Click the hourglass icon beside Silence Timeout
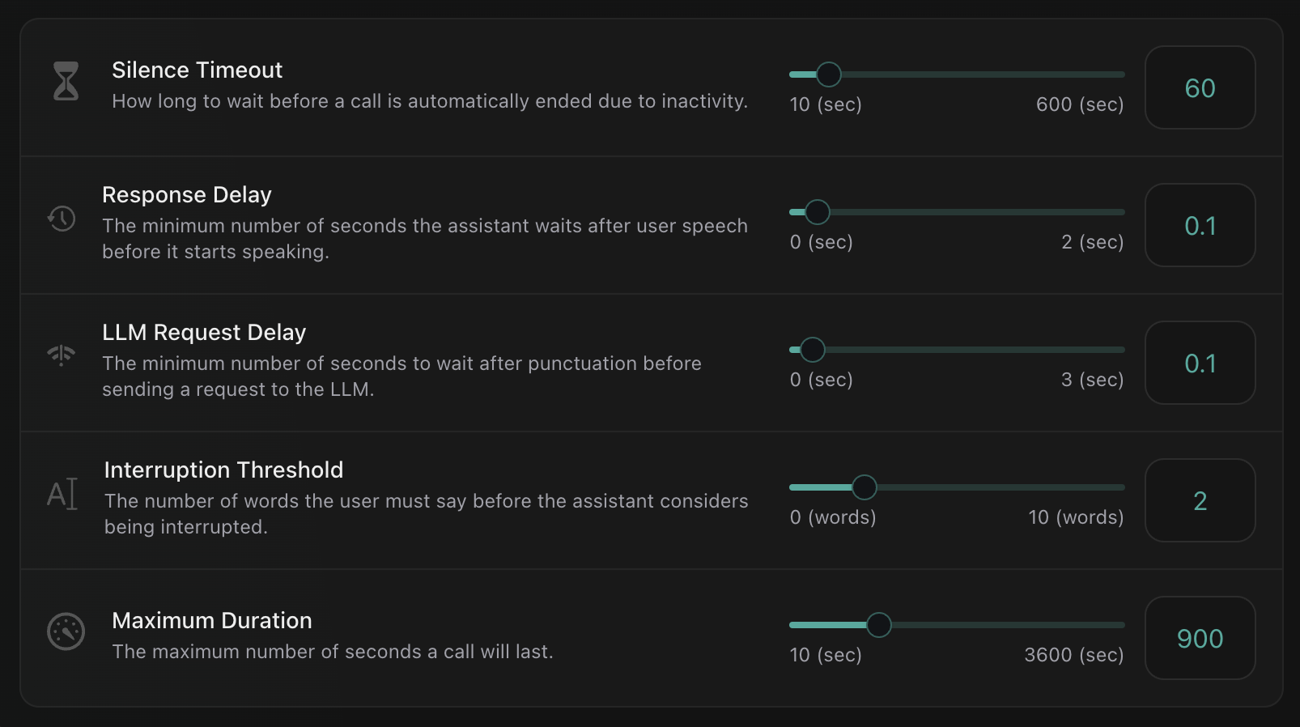The width and height of the screenshot is (1300, 727). [66, 81]
